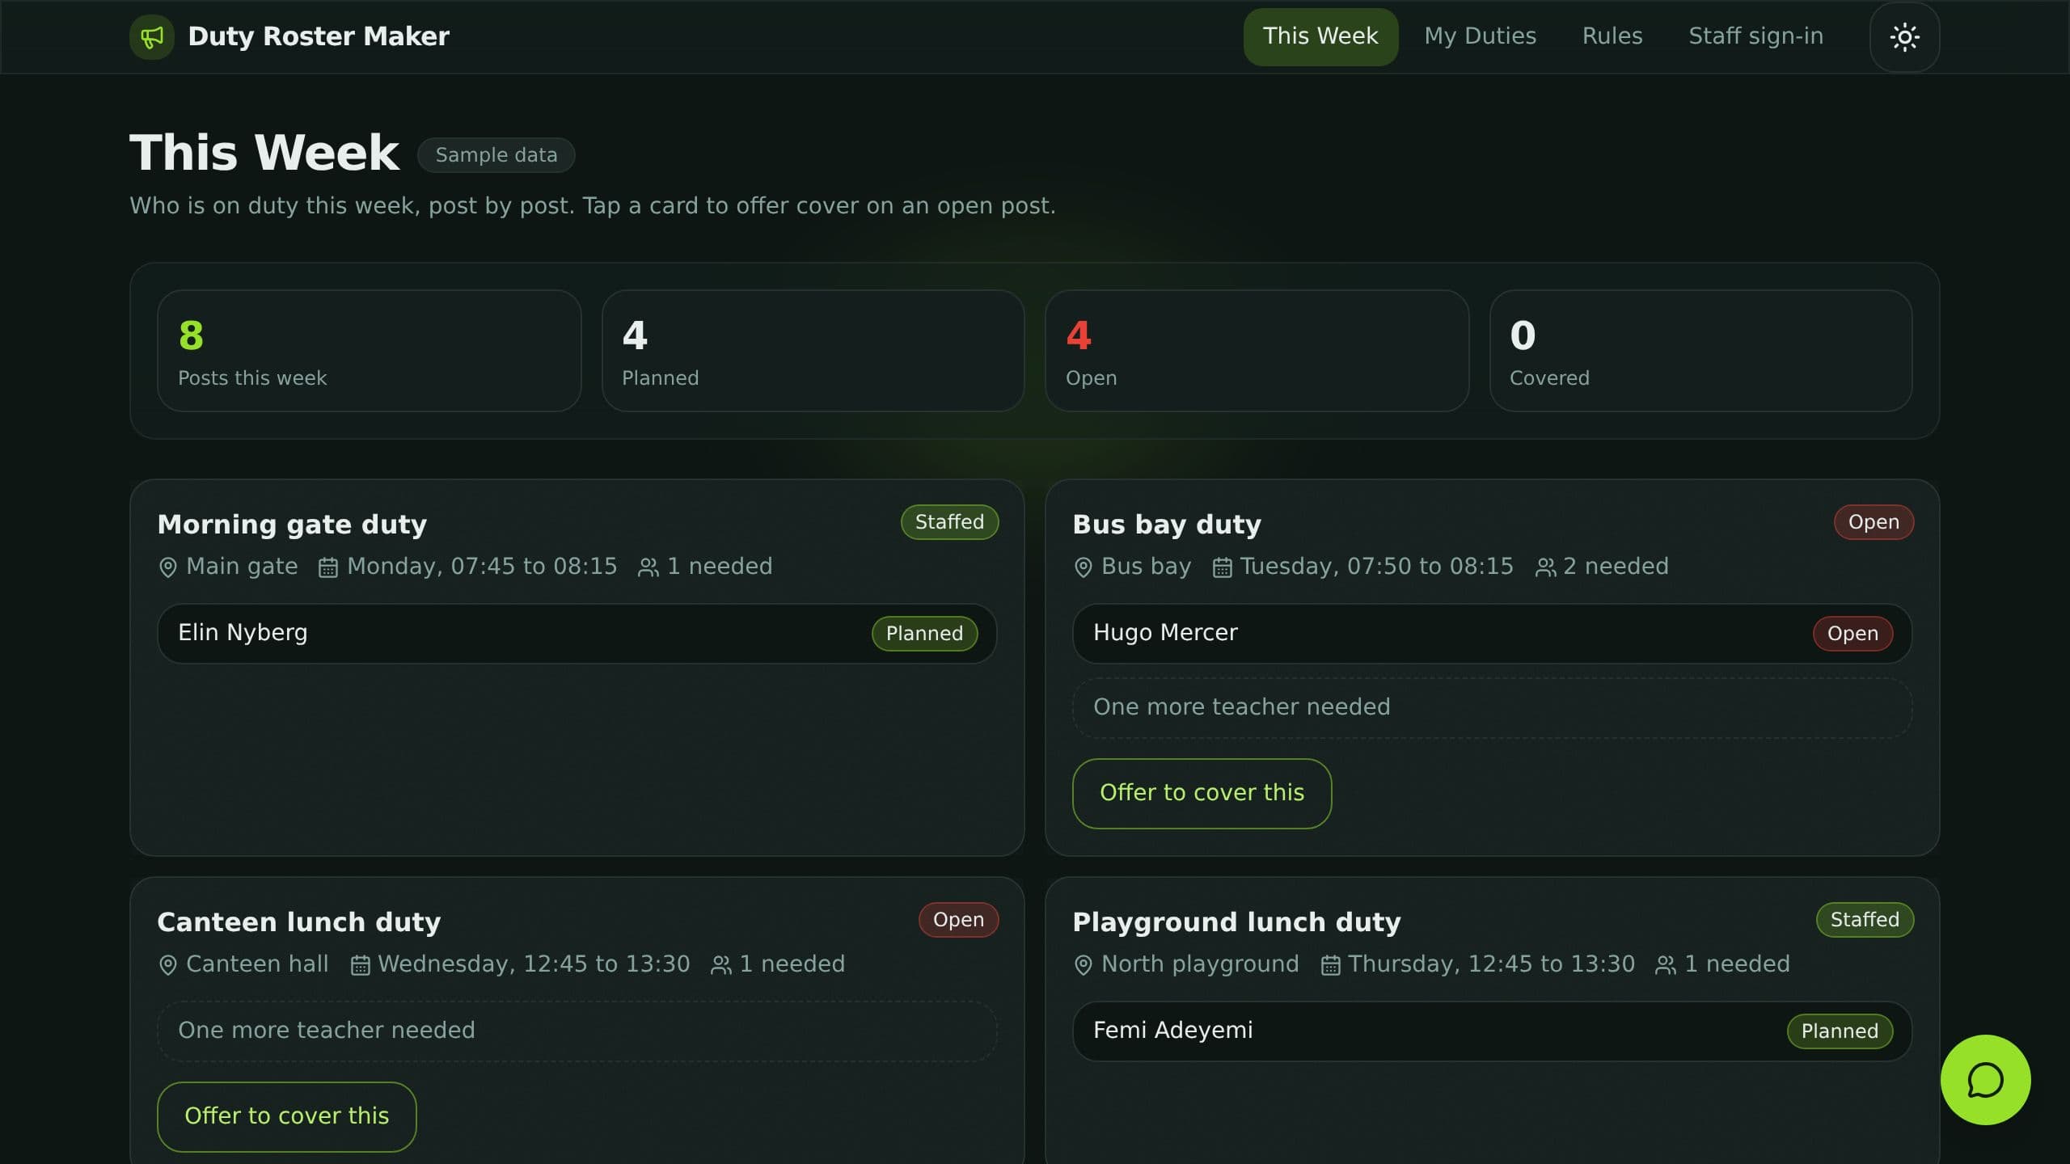Select the Hugo Mercer assignment row
Screen dimensions: 2070x1164
[x=1492, y=633]
